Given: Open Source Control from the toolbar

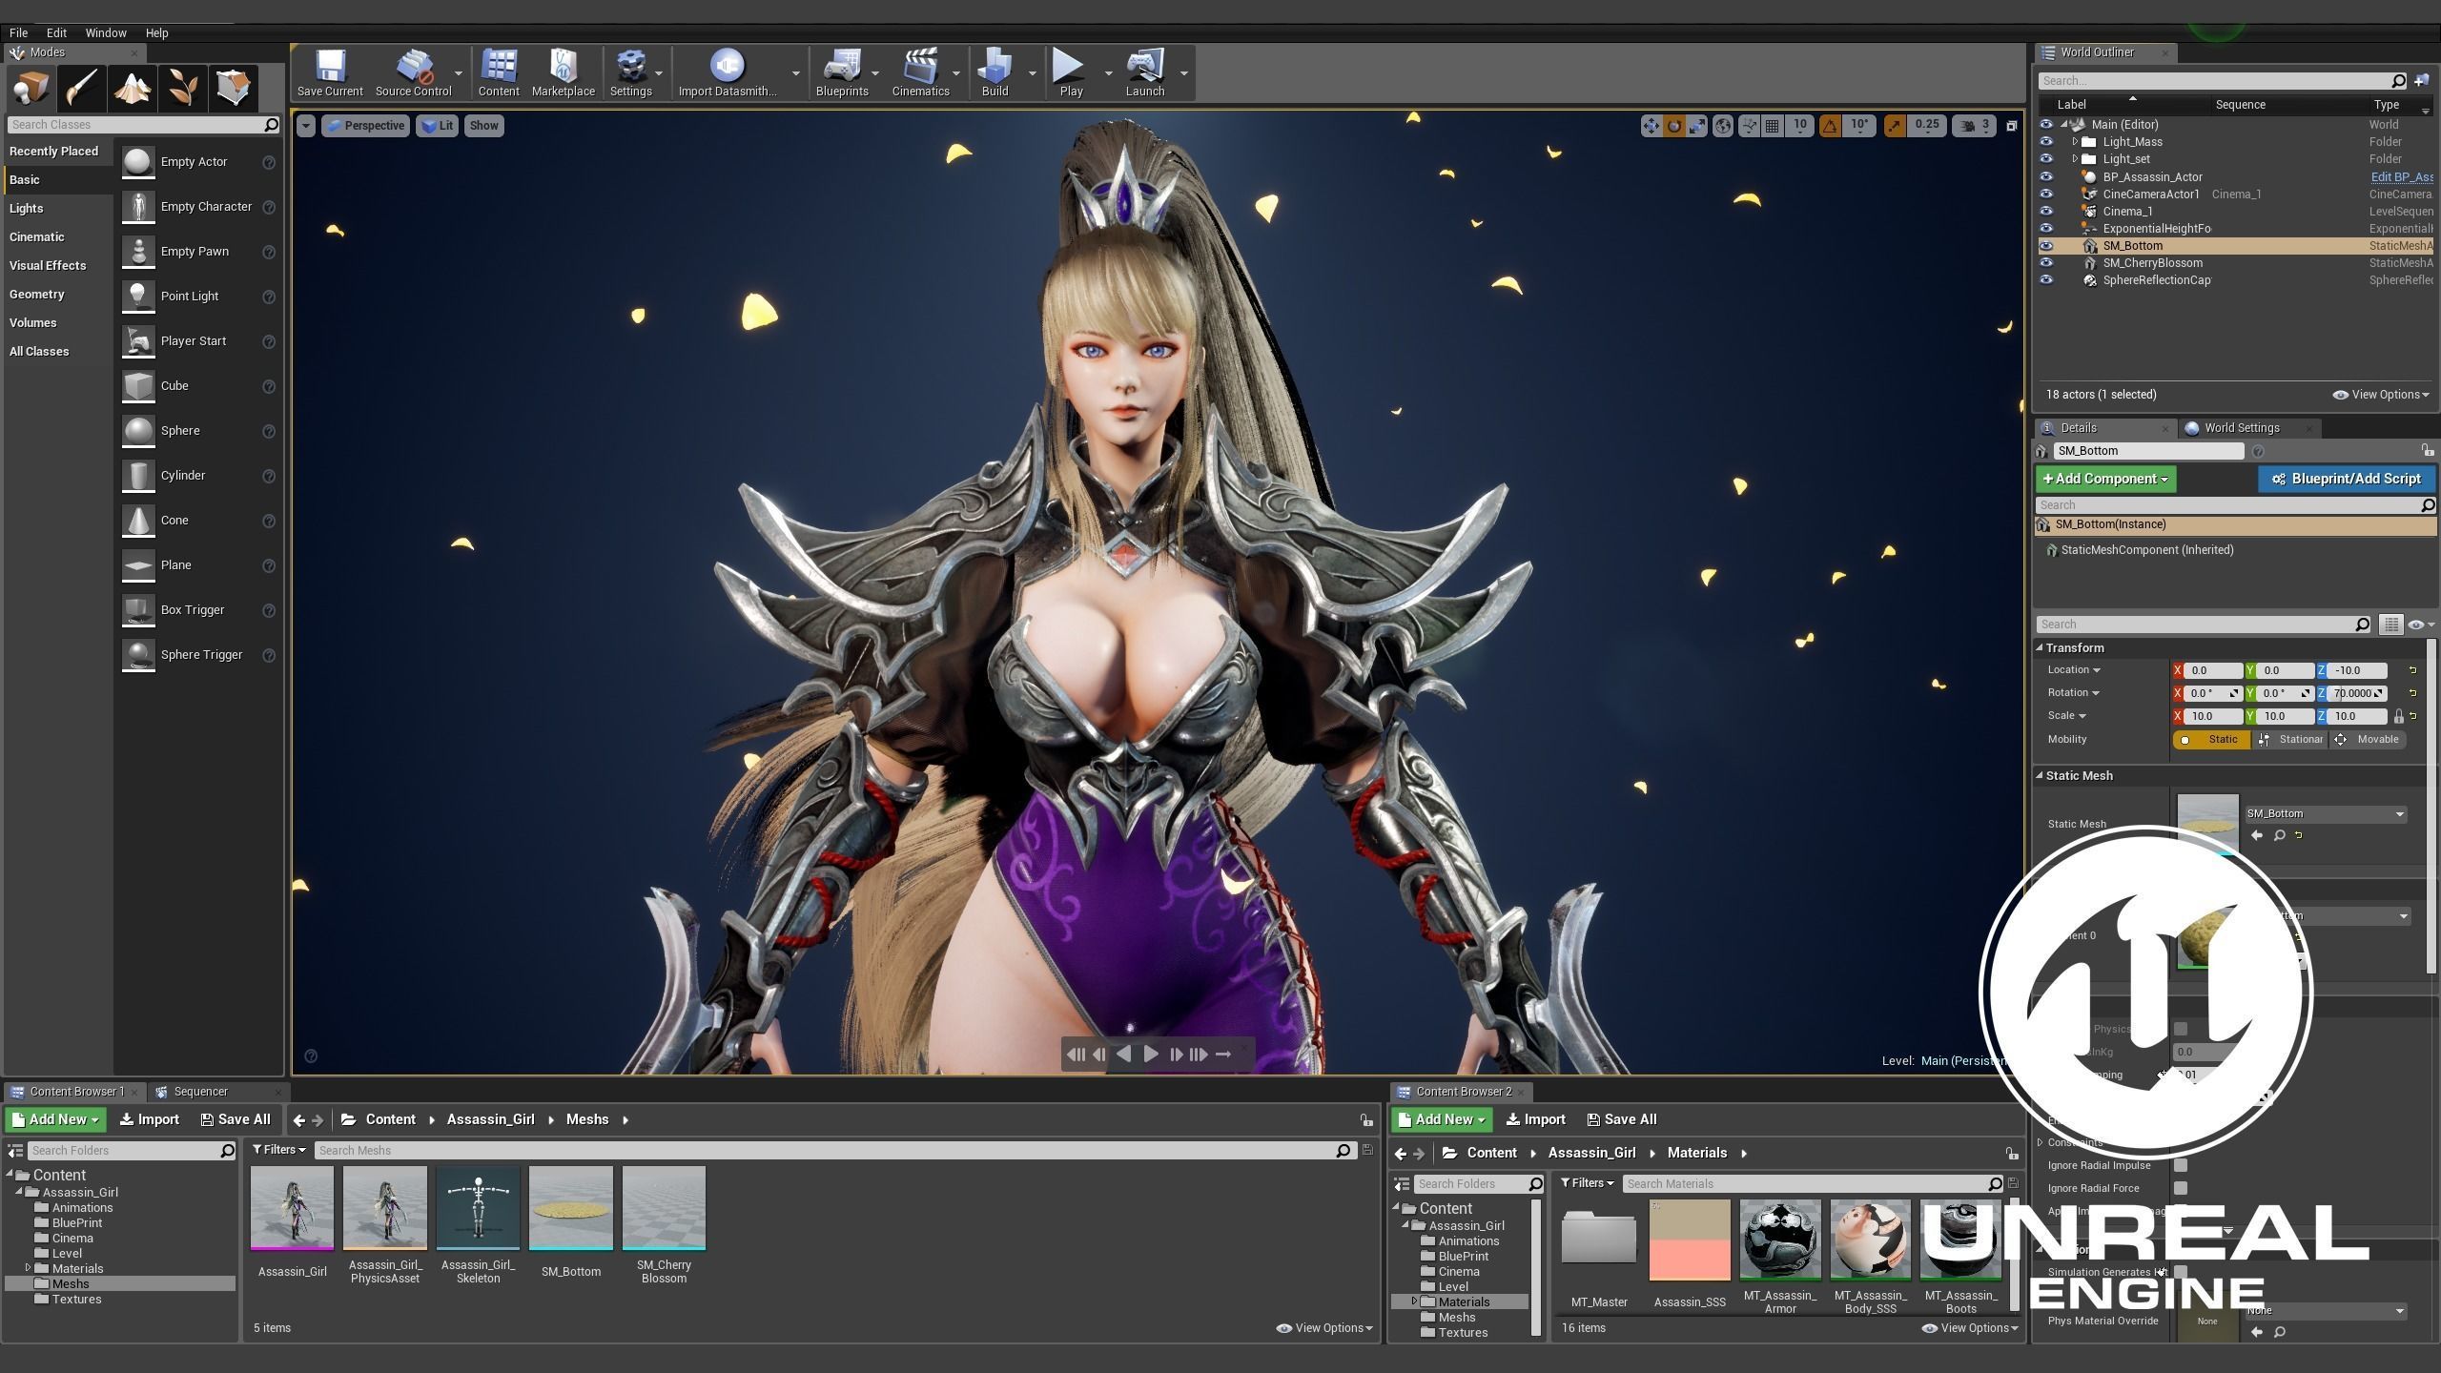Looking at the screenshot, I should (x=413, y=72).
